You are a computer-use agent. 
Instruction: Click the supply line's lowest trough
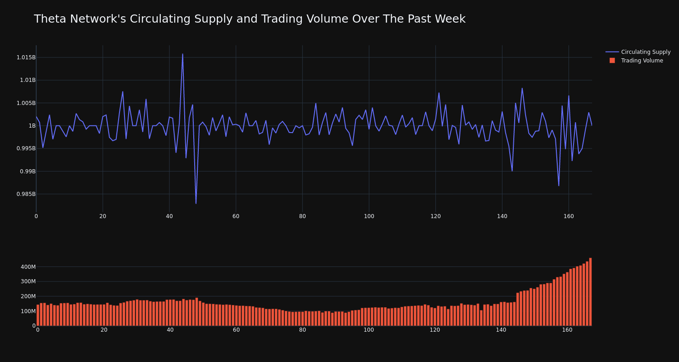(x=196, y=203)
